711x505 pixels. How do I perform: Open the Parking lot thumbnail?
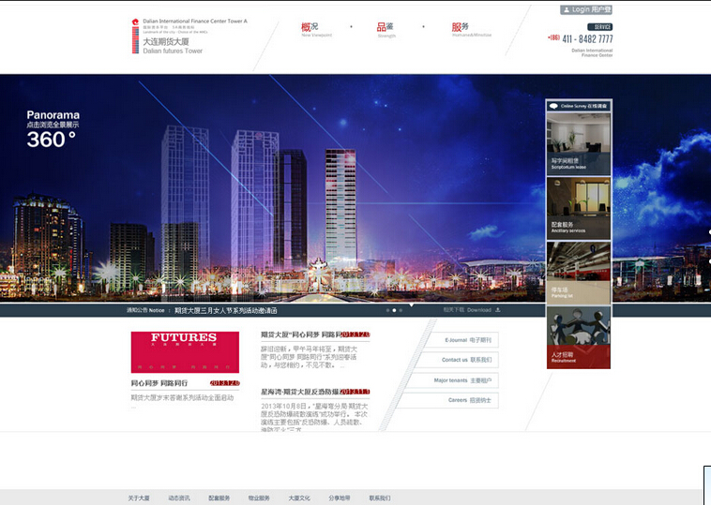(x=579, y=272)
